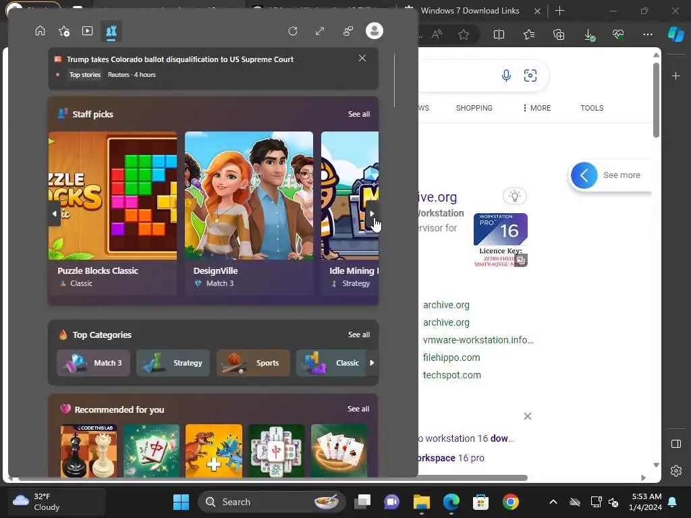
Task: Open the Games panel home icon
Action: (x=40, y=31)
